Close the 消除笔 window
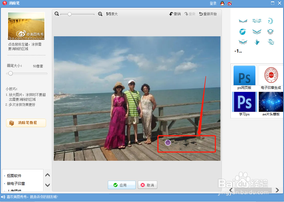This screenshot has height=202, width=284. [280, 3]
